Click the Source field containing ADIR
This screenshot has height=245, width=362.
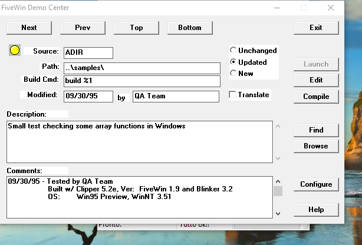point(88,52)
